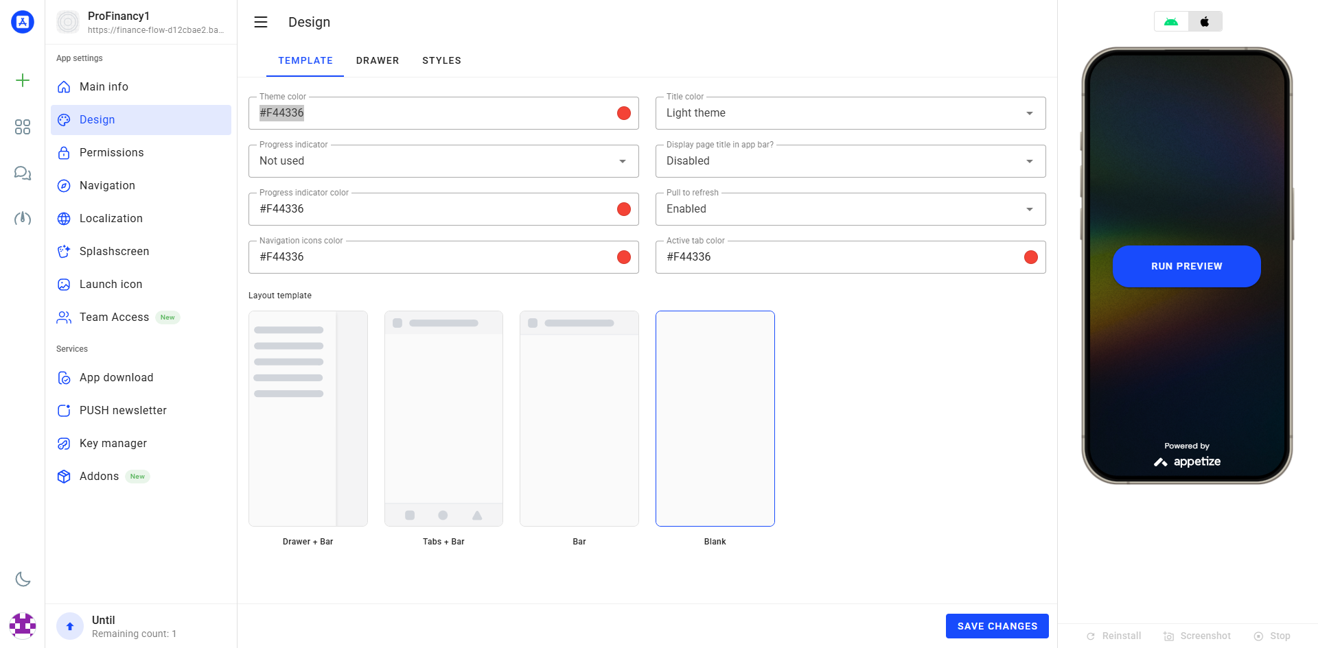Click the ProFinancy1 app URL text
This screenshot has width=1318, height=648.
(x=156, y=30)
